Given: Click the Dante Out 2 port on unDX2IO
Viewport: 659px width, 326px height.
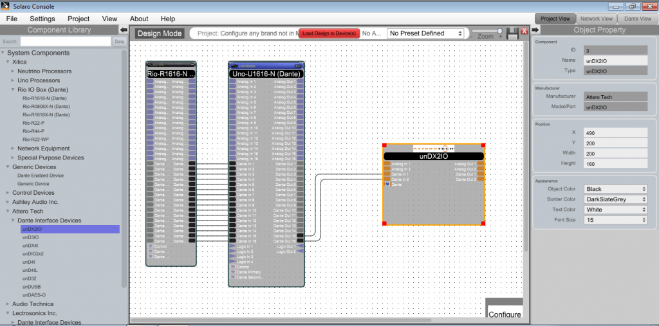Looking at the screenshot, I should pyautogui.click(x=481, y=179).
